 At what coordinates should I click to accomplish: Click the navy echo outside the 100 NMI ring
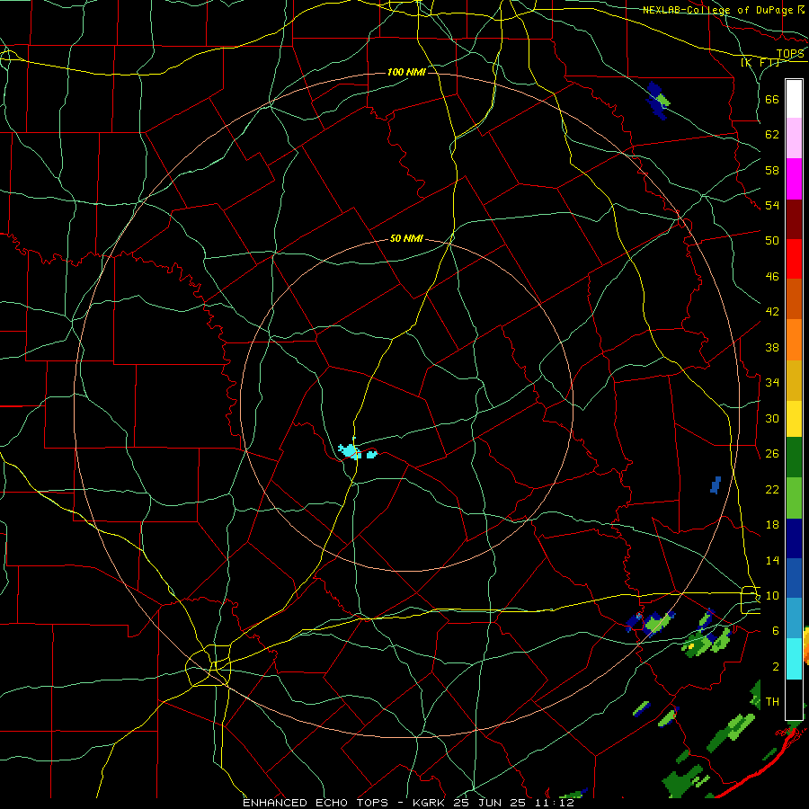(x=656, y=101)
